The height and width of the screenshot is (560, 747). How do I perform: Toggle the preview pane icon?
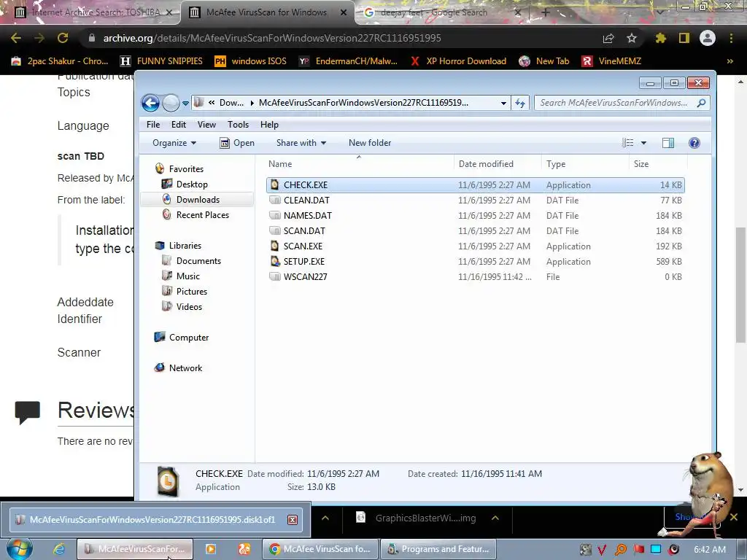[668, 143]
